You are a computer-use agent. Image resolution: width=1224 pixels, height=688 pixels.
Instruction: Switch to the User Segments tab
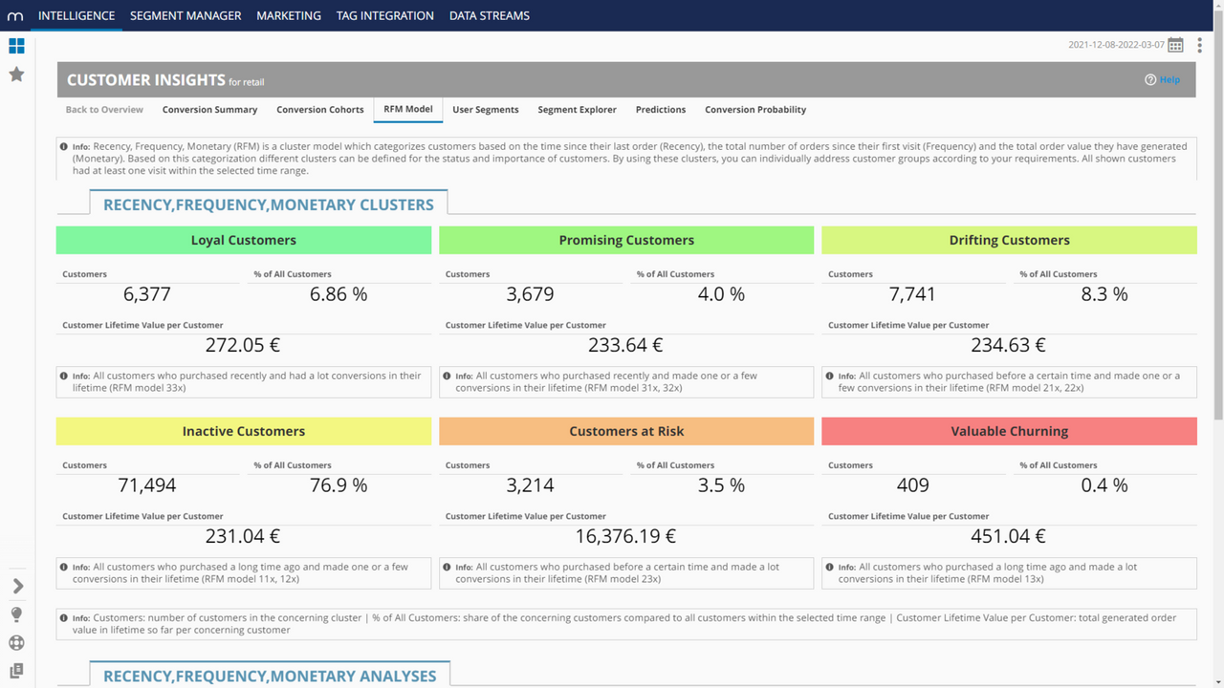485,109
